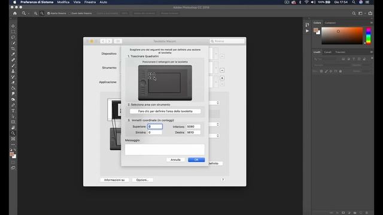Toggle the Zoom delle finestre checkbox
Image resolution: width=383 pixels, height=215 pixels.
pos(69,13)
